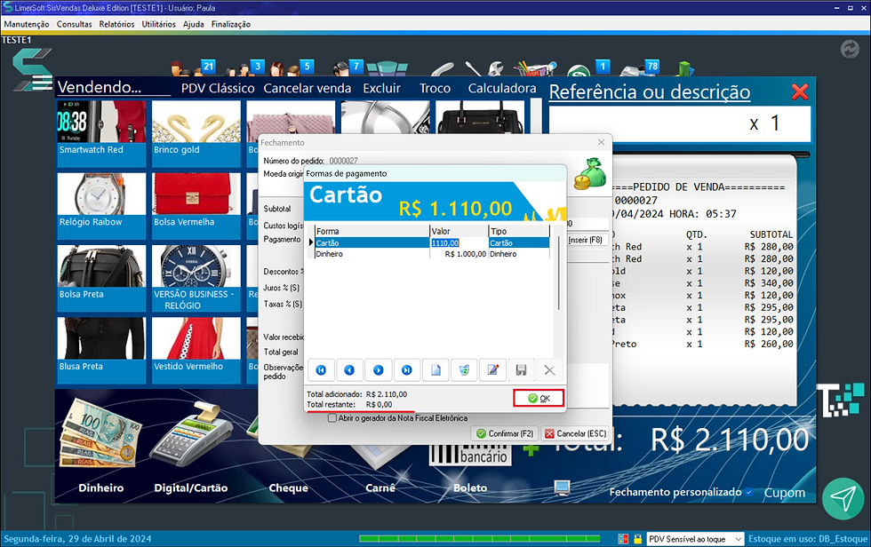Open the wrench and screwdriver tools icon

[x=483, y=68]
